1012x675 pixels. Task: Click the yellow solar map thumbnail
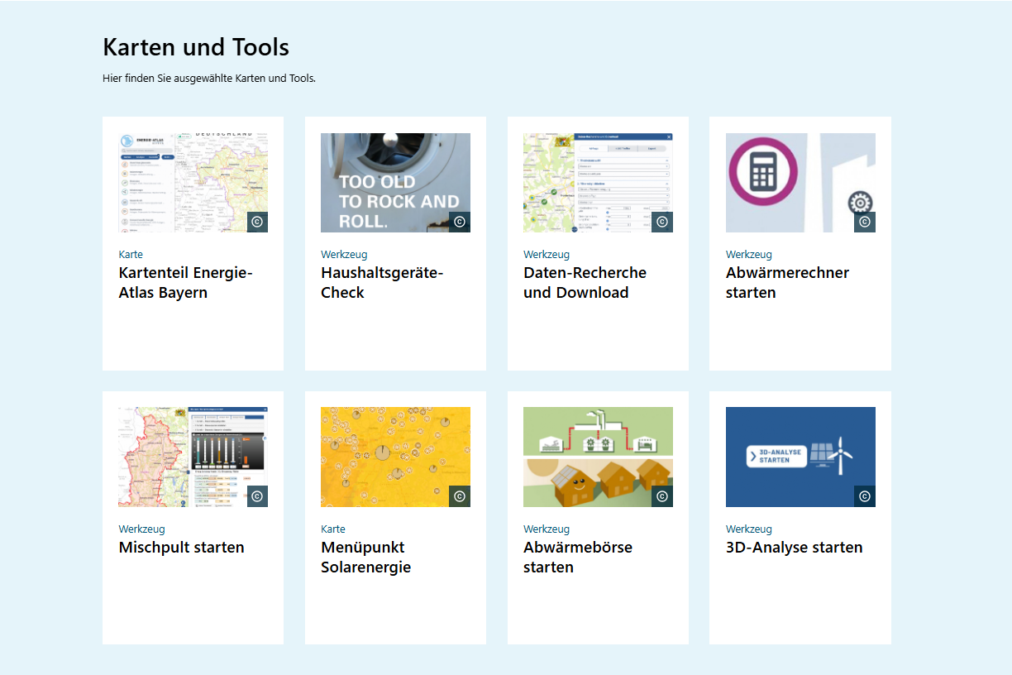coord(384,457)
